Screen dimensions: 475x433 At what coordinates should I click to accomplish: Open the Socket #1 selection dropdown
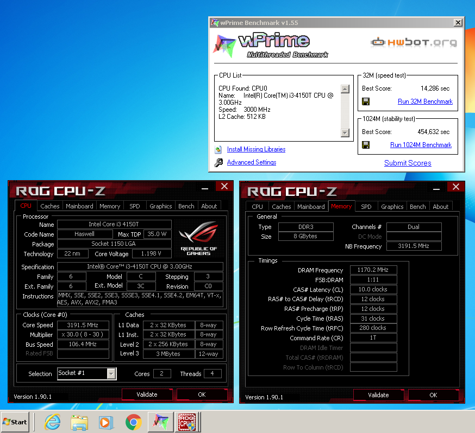111,374
